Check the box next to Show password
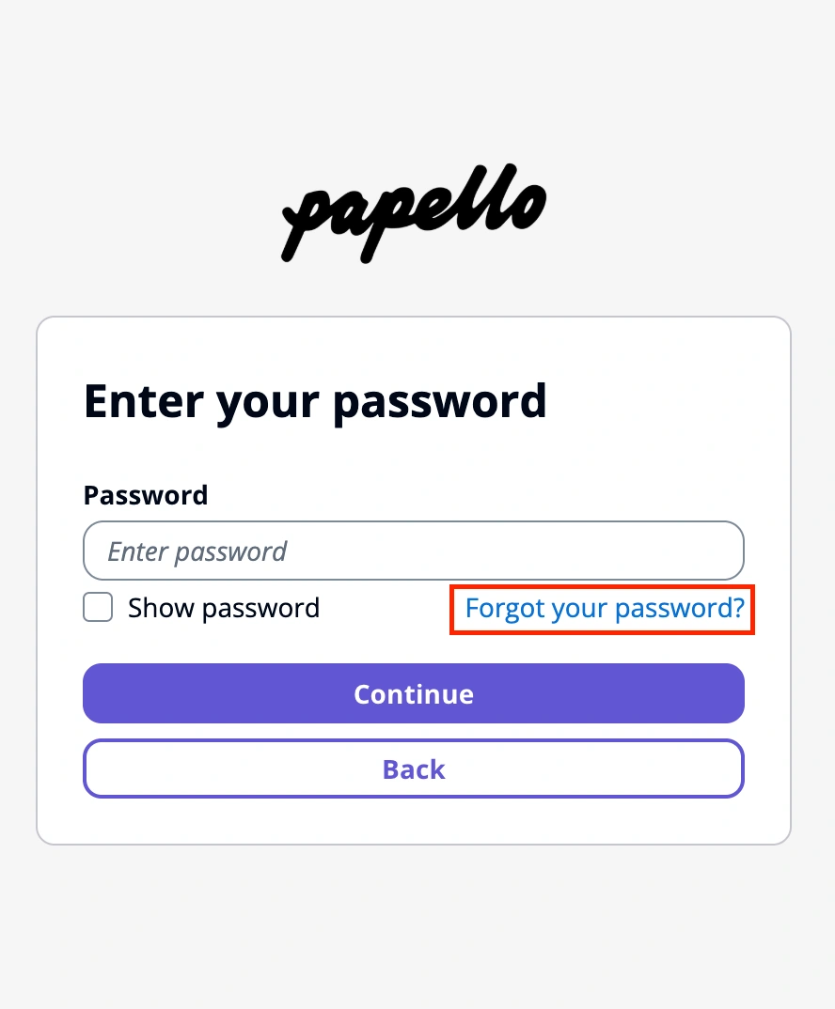This screenshot has width=835, height=1009. [x=97, y=608]
